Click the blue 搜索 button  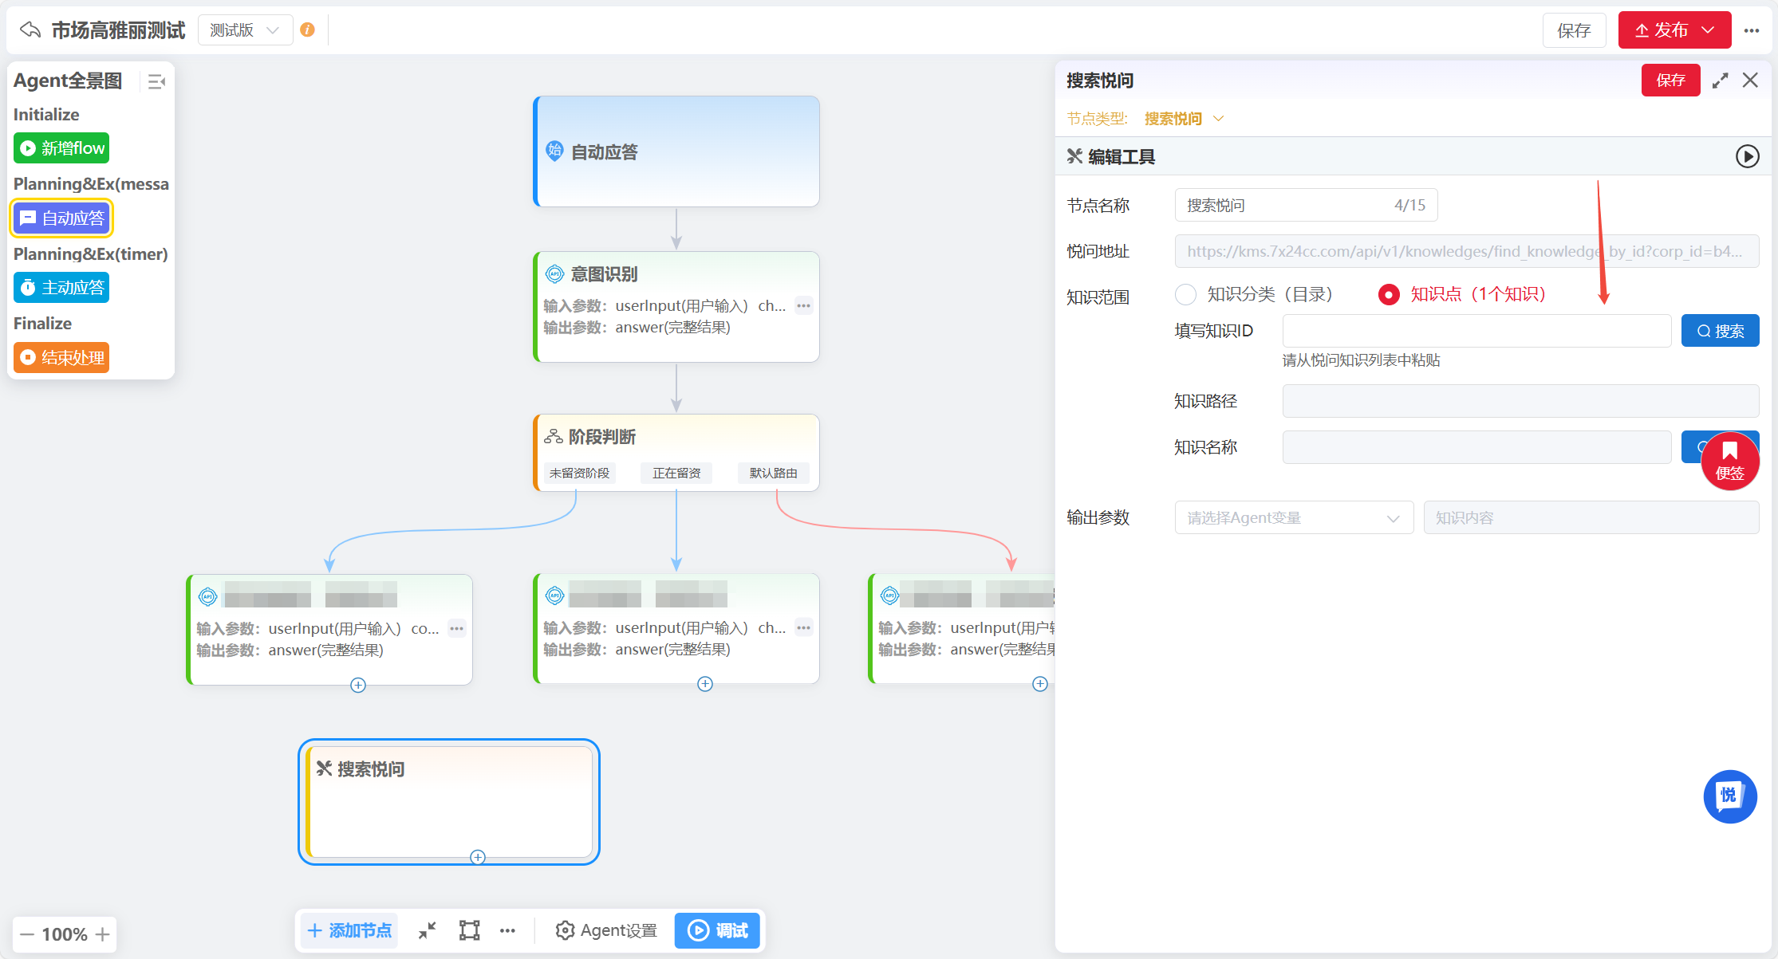tap(1720, 331)
